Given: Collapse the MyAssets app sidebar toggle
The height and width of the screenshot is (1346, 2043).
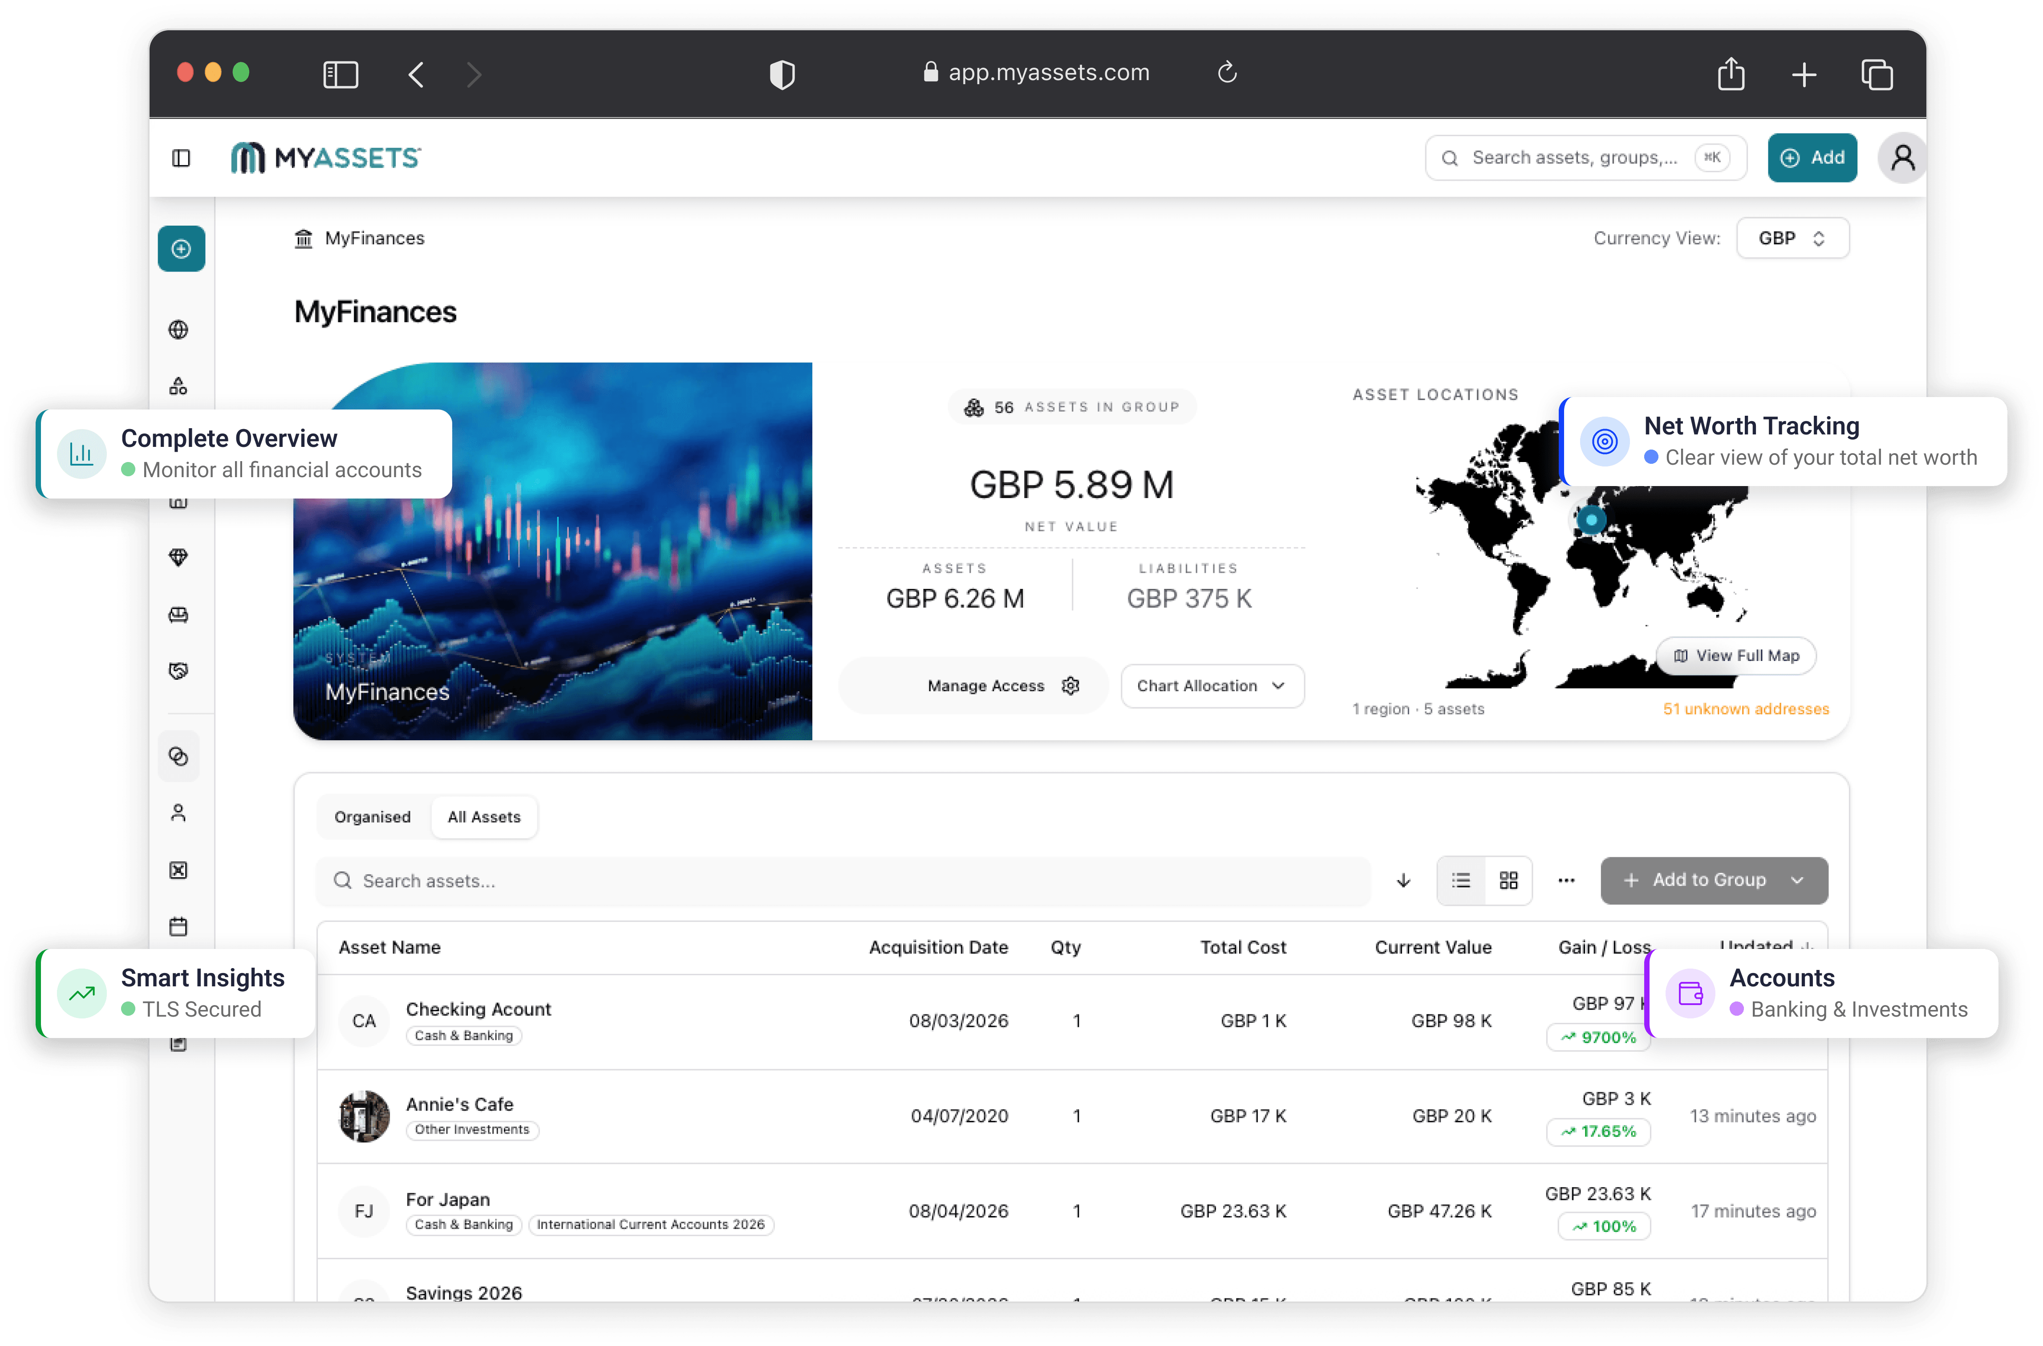Looking at the screenshot, I should coord(181,158).
